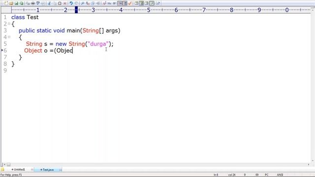
Task: Cut selection with the scissors icon
Action: pyautogui.click(x=49, y=3)
